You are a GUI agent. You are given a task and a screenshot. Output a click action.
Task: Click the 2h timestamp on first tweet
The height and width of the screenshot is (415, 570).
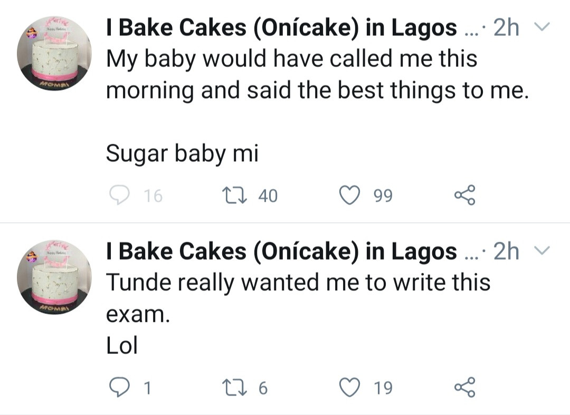coord(506,28)
